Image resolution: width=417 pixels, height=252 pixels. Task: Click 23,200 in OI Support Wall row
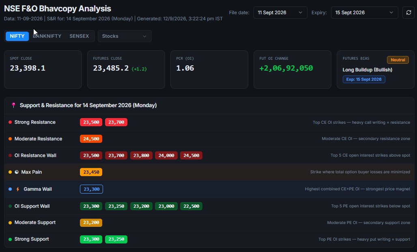pos(141,206)
